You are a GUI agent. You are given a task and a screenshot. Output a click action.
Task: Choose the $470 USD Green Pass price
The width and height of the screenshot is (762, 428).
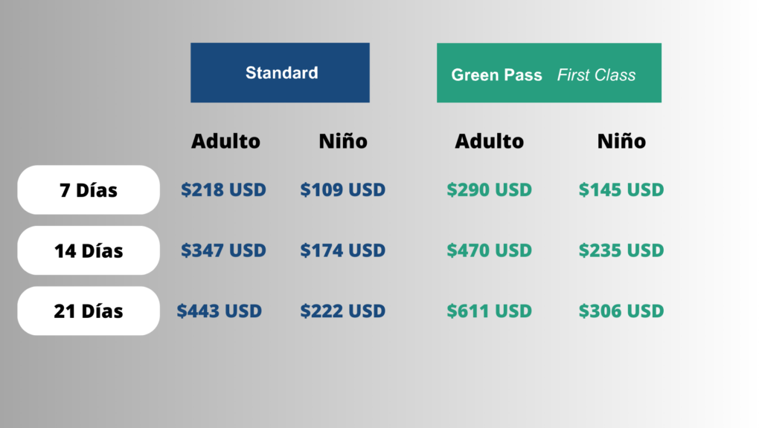[x=490, y=250]
